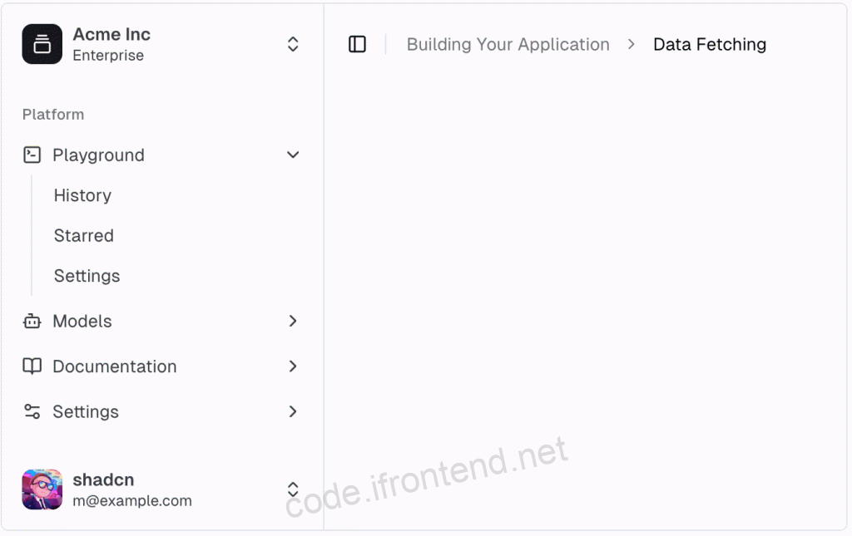Screen dimensions: 852x536
Task: Click the Playground terminal icon
Action: point(32,155)
